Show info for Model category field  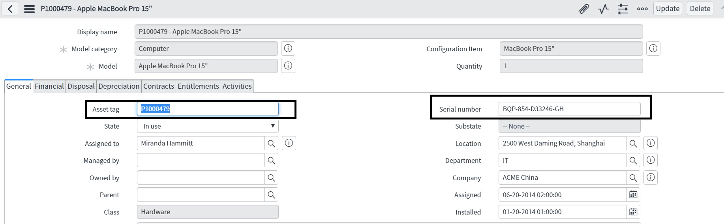click(x=288, y=49)
